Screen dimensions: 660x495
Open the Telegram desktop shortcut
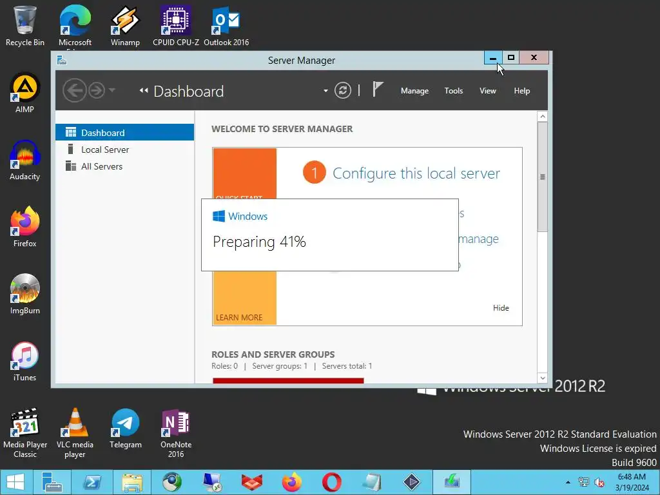click(x=126, y=429)
